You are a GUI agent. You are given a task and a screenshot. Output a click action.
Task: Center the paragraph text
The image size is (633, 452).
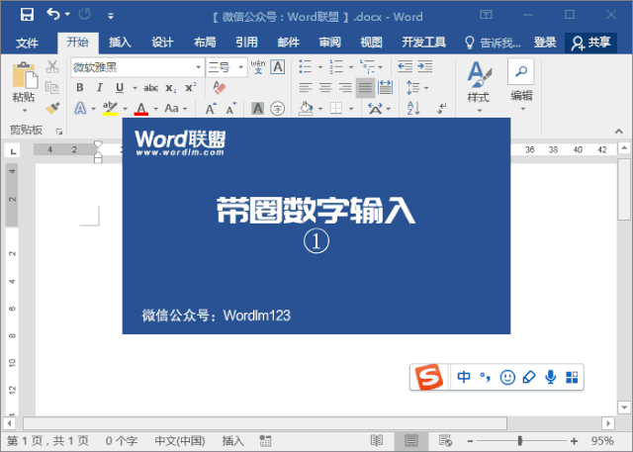coord(325,88)
